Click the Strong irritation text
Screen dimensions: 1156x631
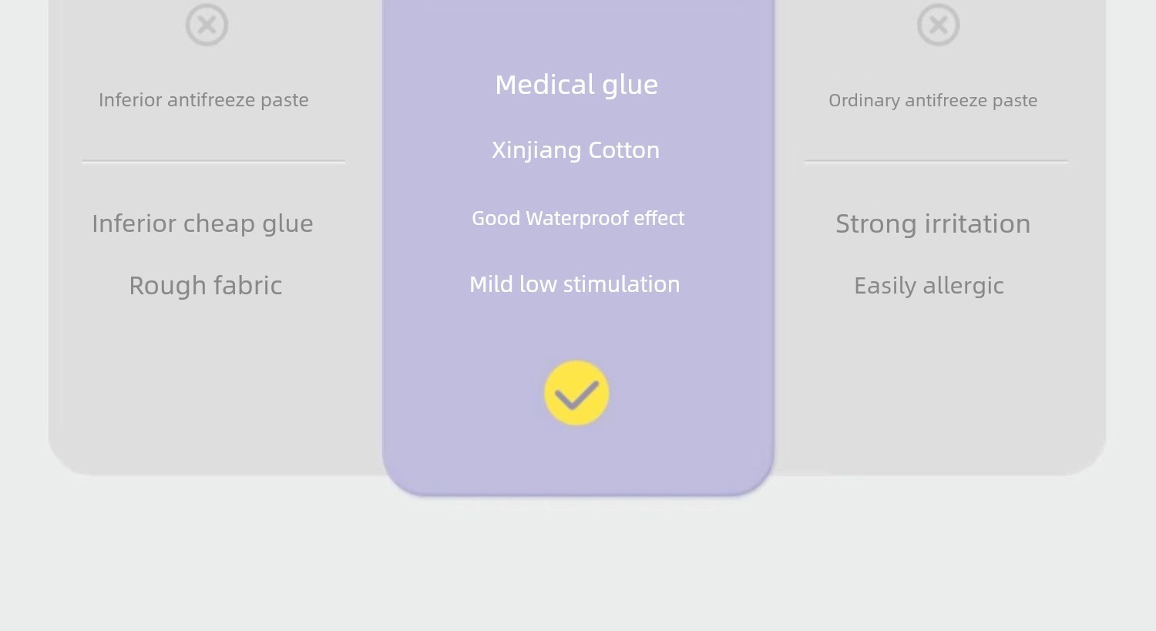click(933, 223)
